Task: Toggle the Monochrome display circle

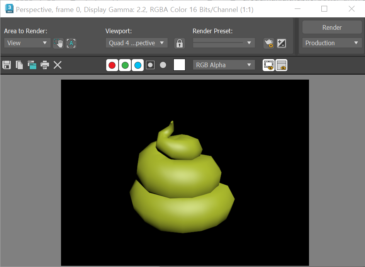Action: click(x=163, y=65)
